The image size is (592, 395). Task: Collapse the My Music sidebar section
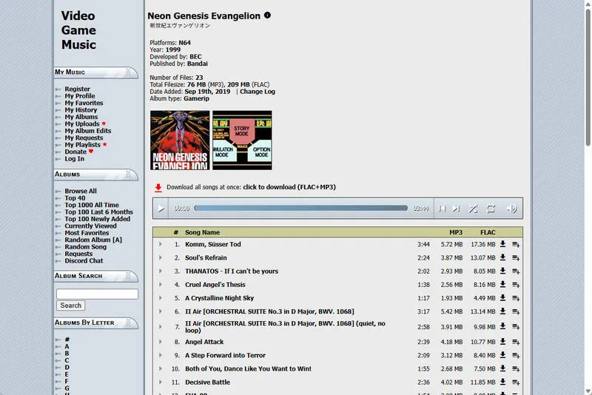click(x=128, y=72)
